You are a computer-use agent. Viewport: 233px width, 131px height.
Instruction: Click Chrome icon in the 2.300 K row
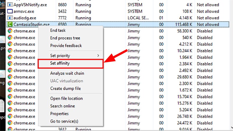[10, 84]
